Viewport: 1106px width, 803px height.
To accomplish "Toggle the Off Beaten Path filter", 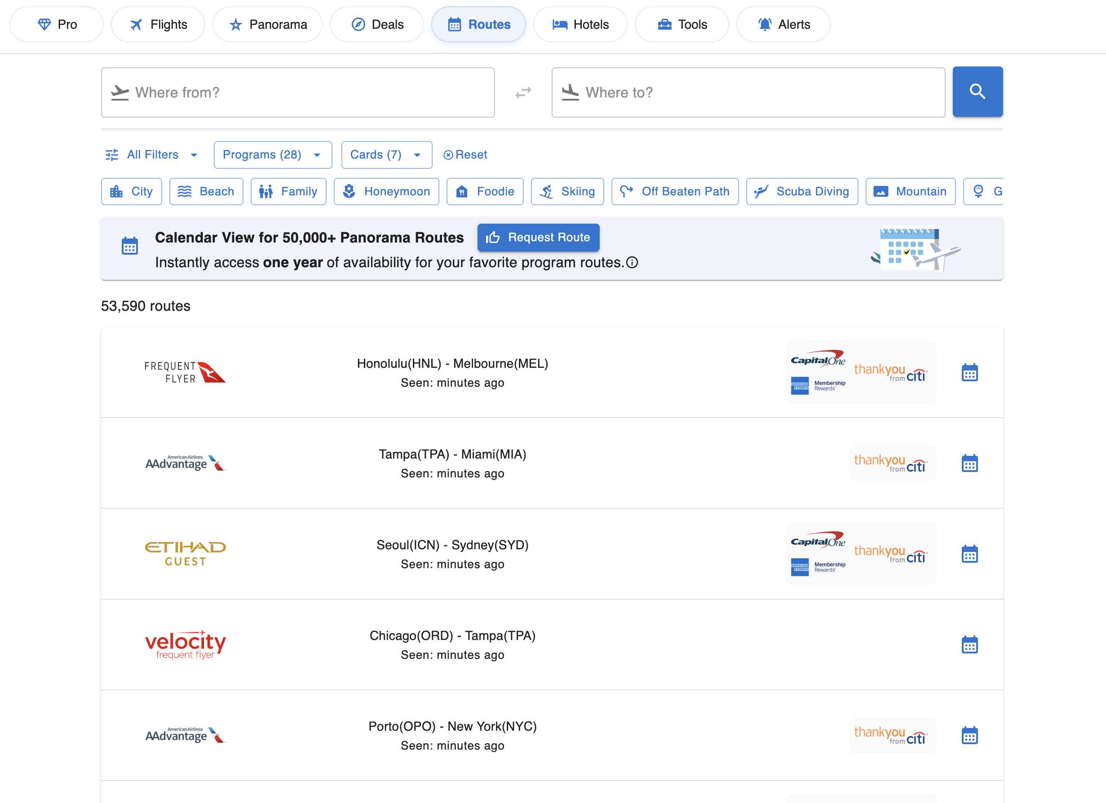I will 675,192.
